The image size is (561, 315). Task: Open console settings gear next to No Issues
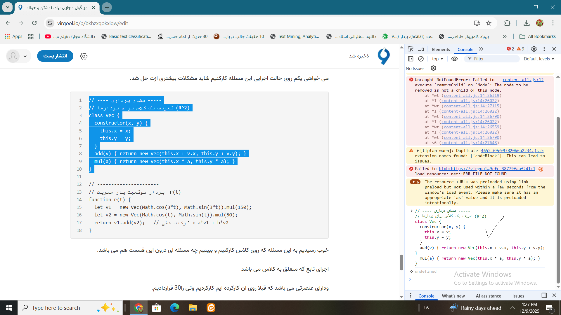[x=433, y=68]
